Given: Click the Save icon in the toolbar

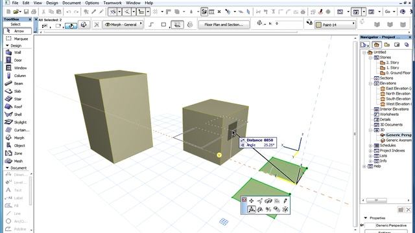Looking at the screenshot, I should click(x=26, y=12).
